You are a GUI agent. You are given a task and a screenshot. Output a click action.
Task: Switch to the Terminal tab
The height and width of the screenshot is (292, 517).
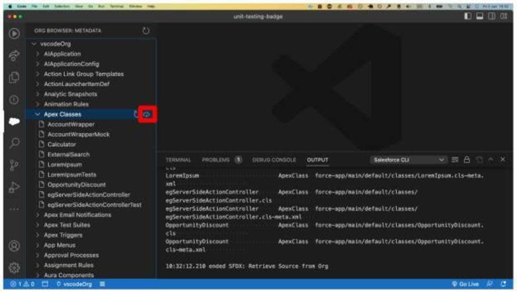tap(178, 160)
